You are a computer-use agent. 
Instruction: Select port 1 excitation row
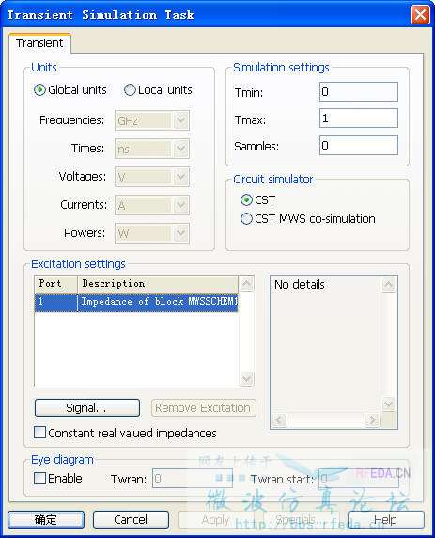(x=136, y=302)
